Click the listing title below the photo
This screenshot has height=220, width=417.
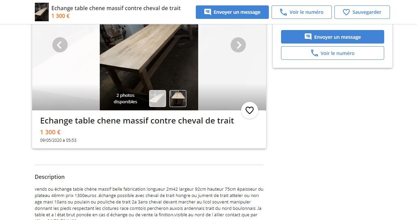coord(137,121)
